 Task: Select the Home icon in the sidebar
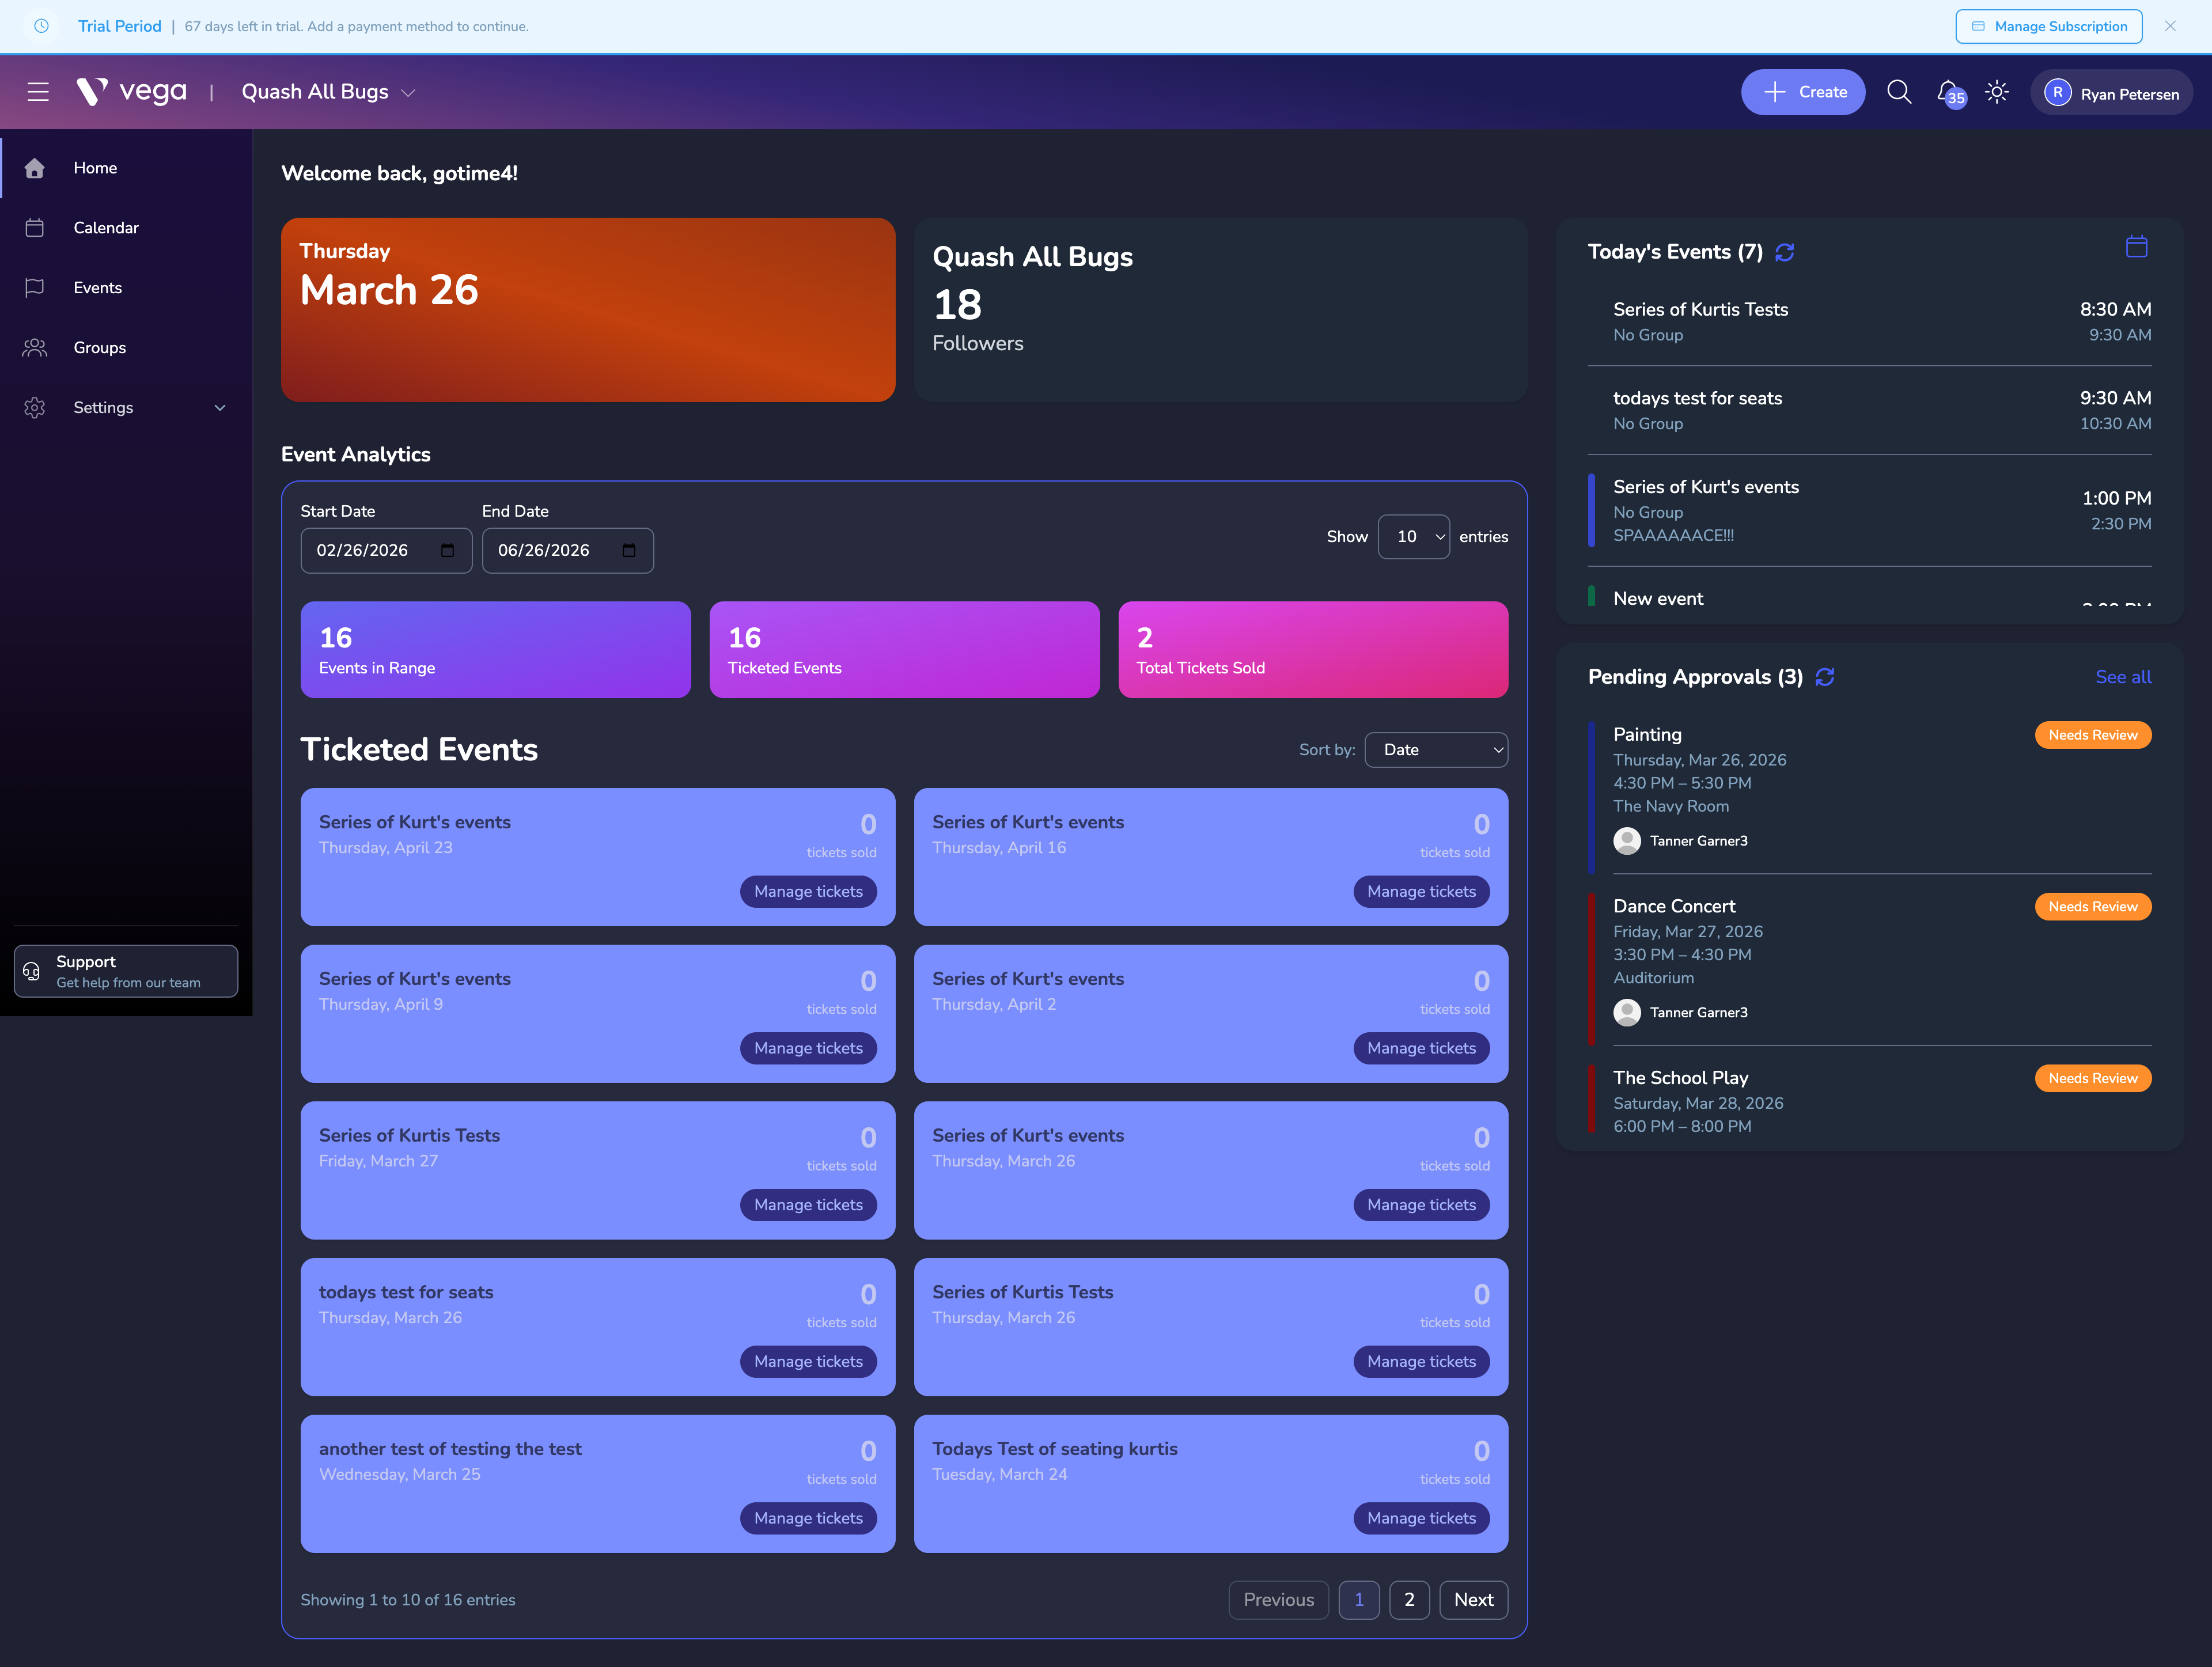[x=35, y=167]
